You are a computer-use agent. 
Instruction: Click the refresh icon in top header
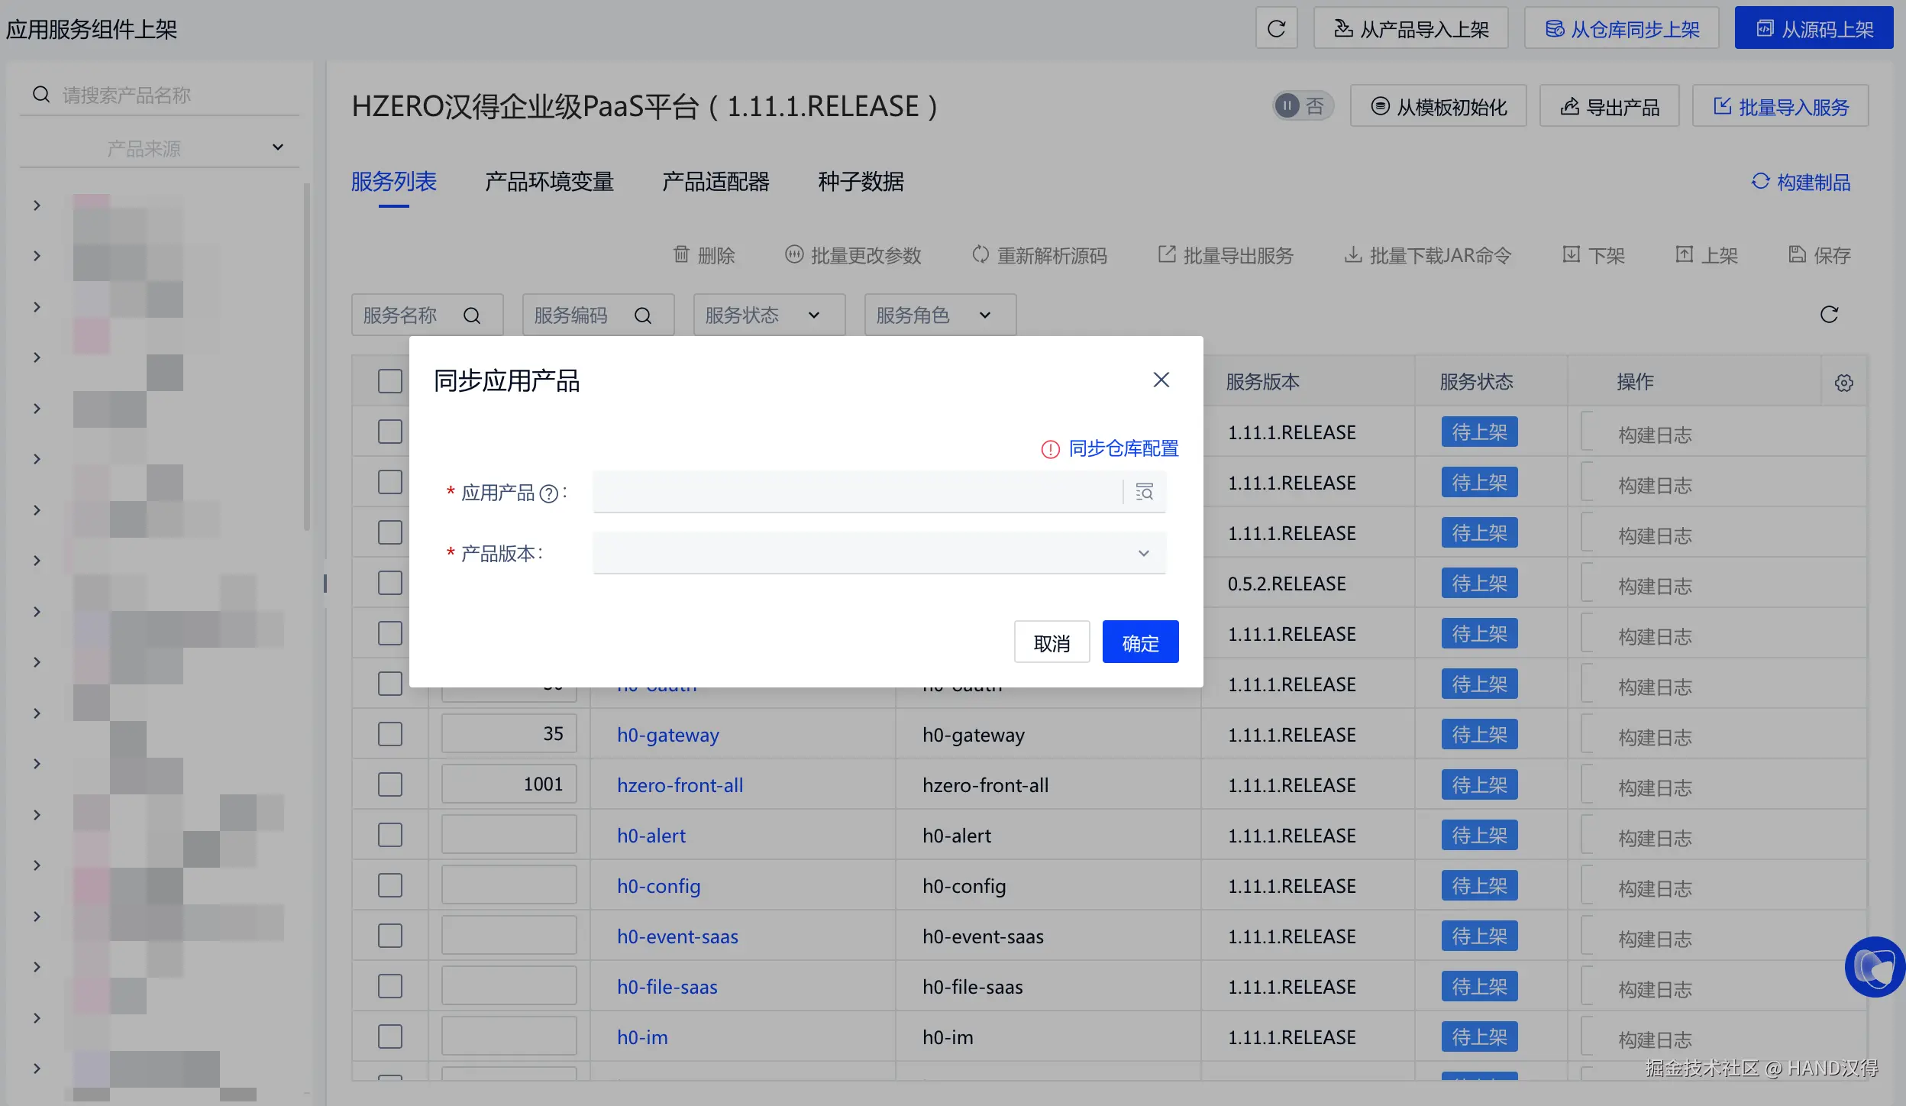tap(1276, 28)
